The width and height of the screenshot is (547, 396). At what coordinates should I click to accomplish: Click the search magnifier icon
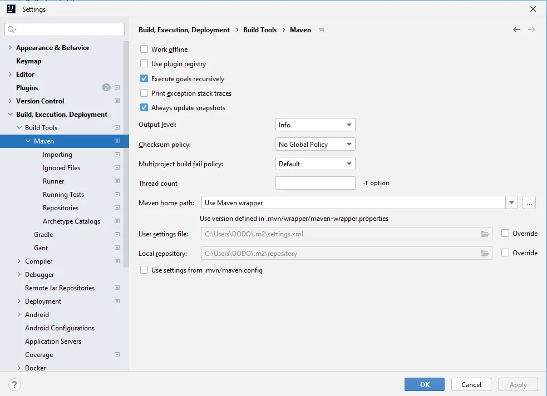[x=12, y=29]
